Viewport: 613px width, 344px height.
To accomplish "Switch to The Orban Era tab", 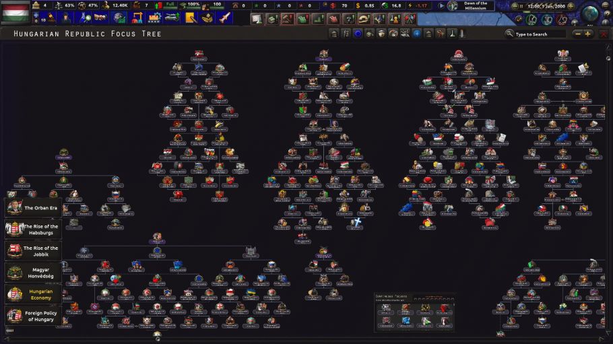I will (33, 207).
